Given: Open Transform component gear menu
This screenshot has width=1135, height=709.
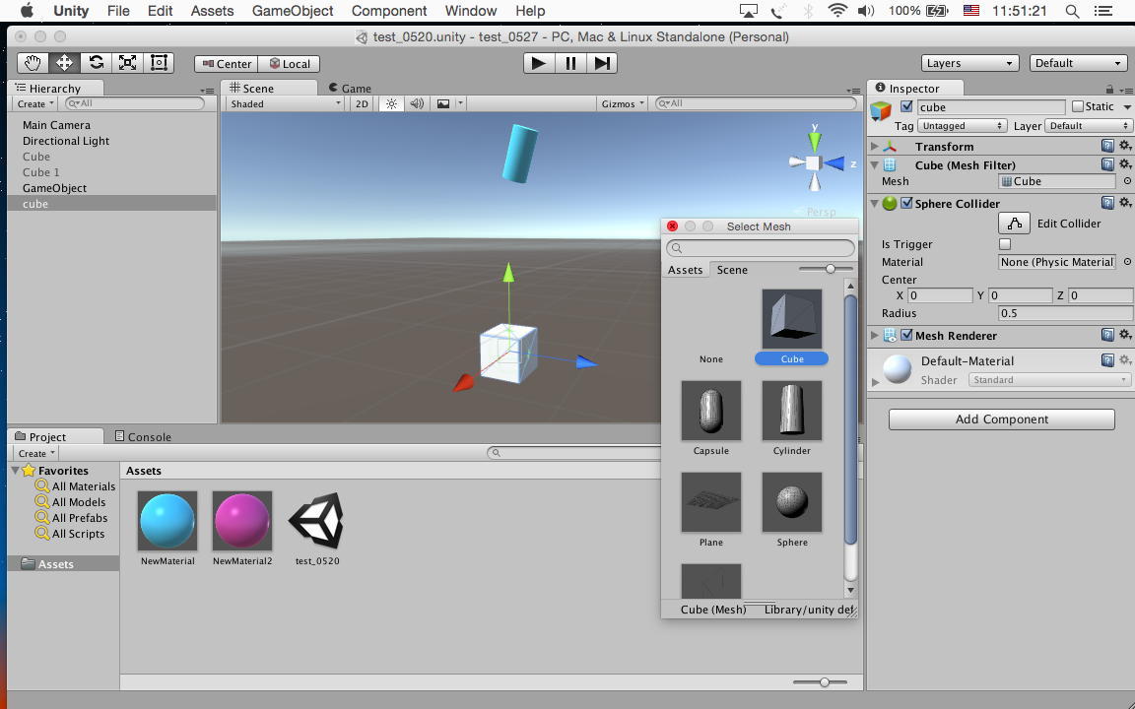Looking at the screenshot, I should (x=1125, y=146).
